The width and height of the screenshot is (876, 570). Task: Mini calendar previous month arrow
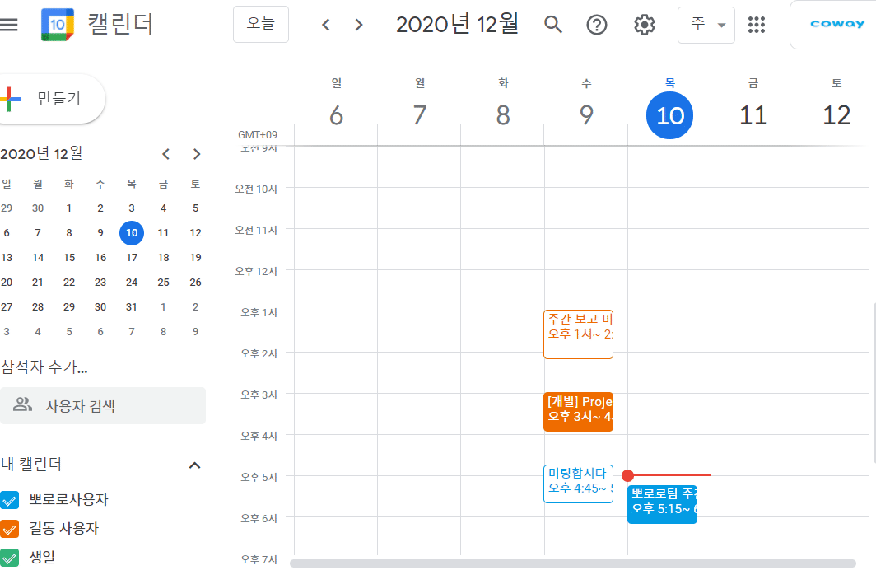click(166, 154)
